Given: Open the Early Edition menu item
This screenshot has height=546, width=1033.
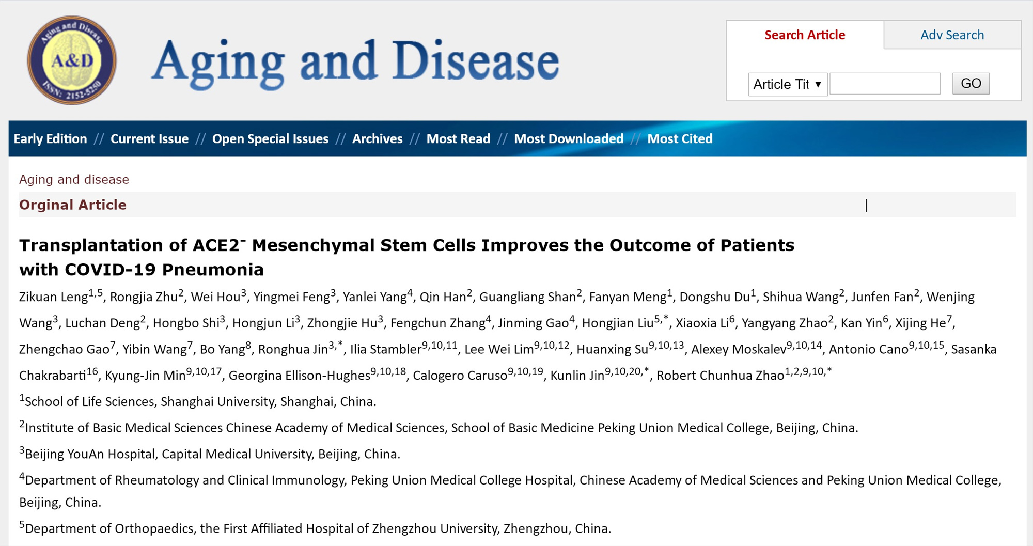Looking at the screenshot, I should point(50,139).
